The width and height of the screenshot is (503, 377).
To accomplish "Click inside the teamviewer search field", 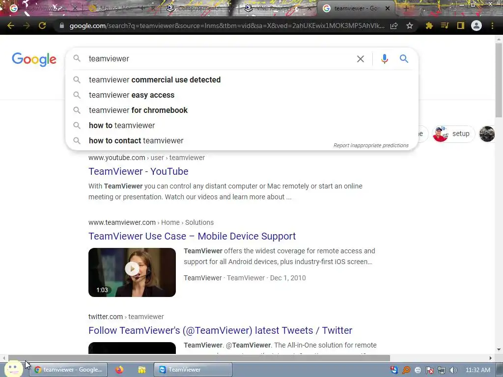I will [x=218, y=59].
